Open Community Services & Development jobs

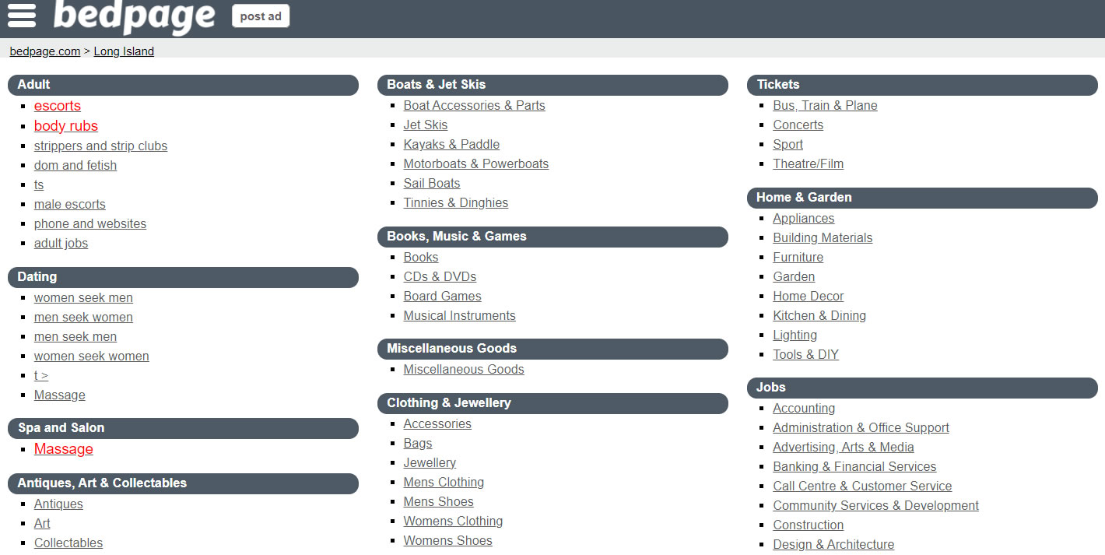coord(875,505)
